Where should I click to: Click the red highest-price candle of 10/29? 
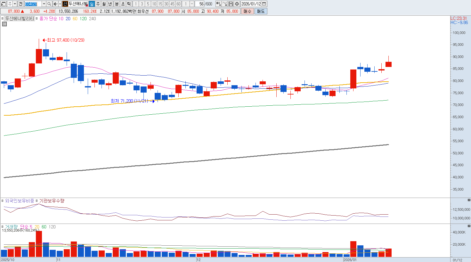point(39,56)
